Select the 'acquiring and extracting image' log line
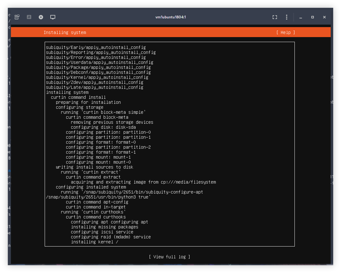 pyautogui.click(x=143, y=182)
